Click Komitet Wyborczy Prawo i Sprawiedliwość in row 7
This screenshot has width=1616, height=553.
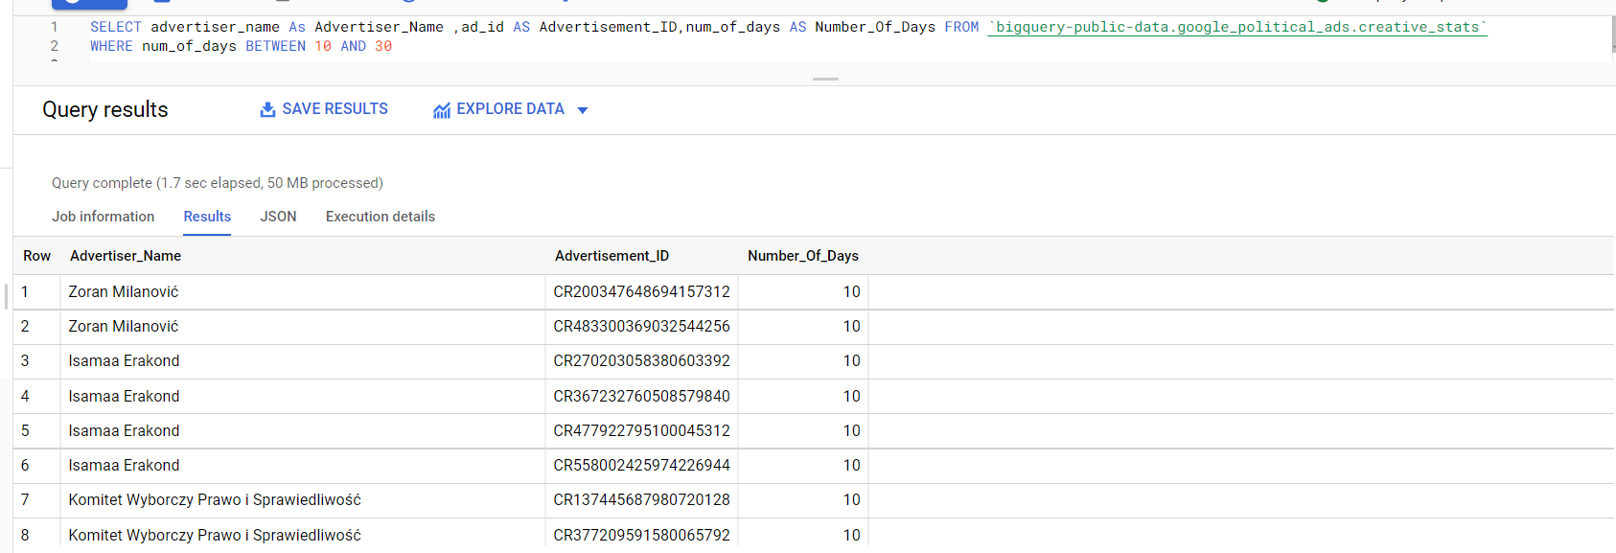pyautogui.click(x=215, y=499)
